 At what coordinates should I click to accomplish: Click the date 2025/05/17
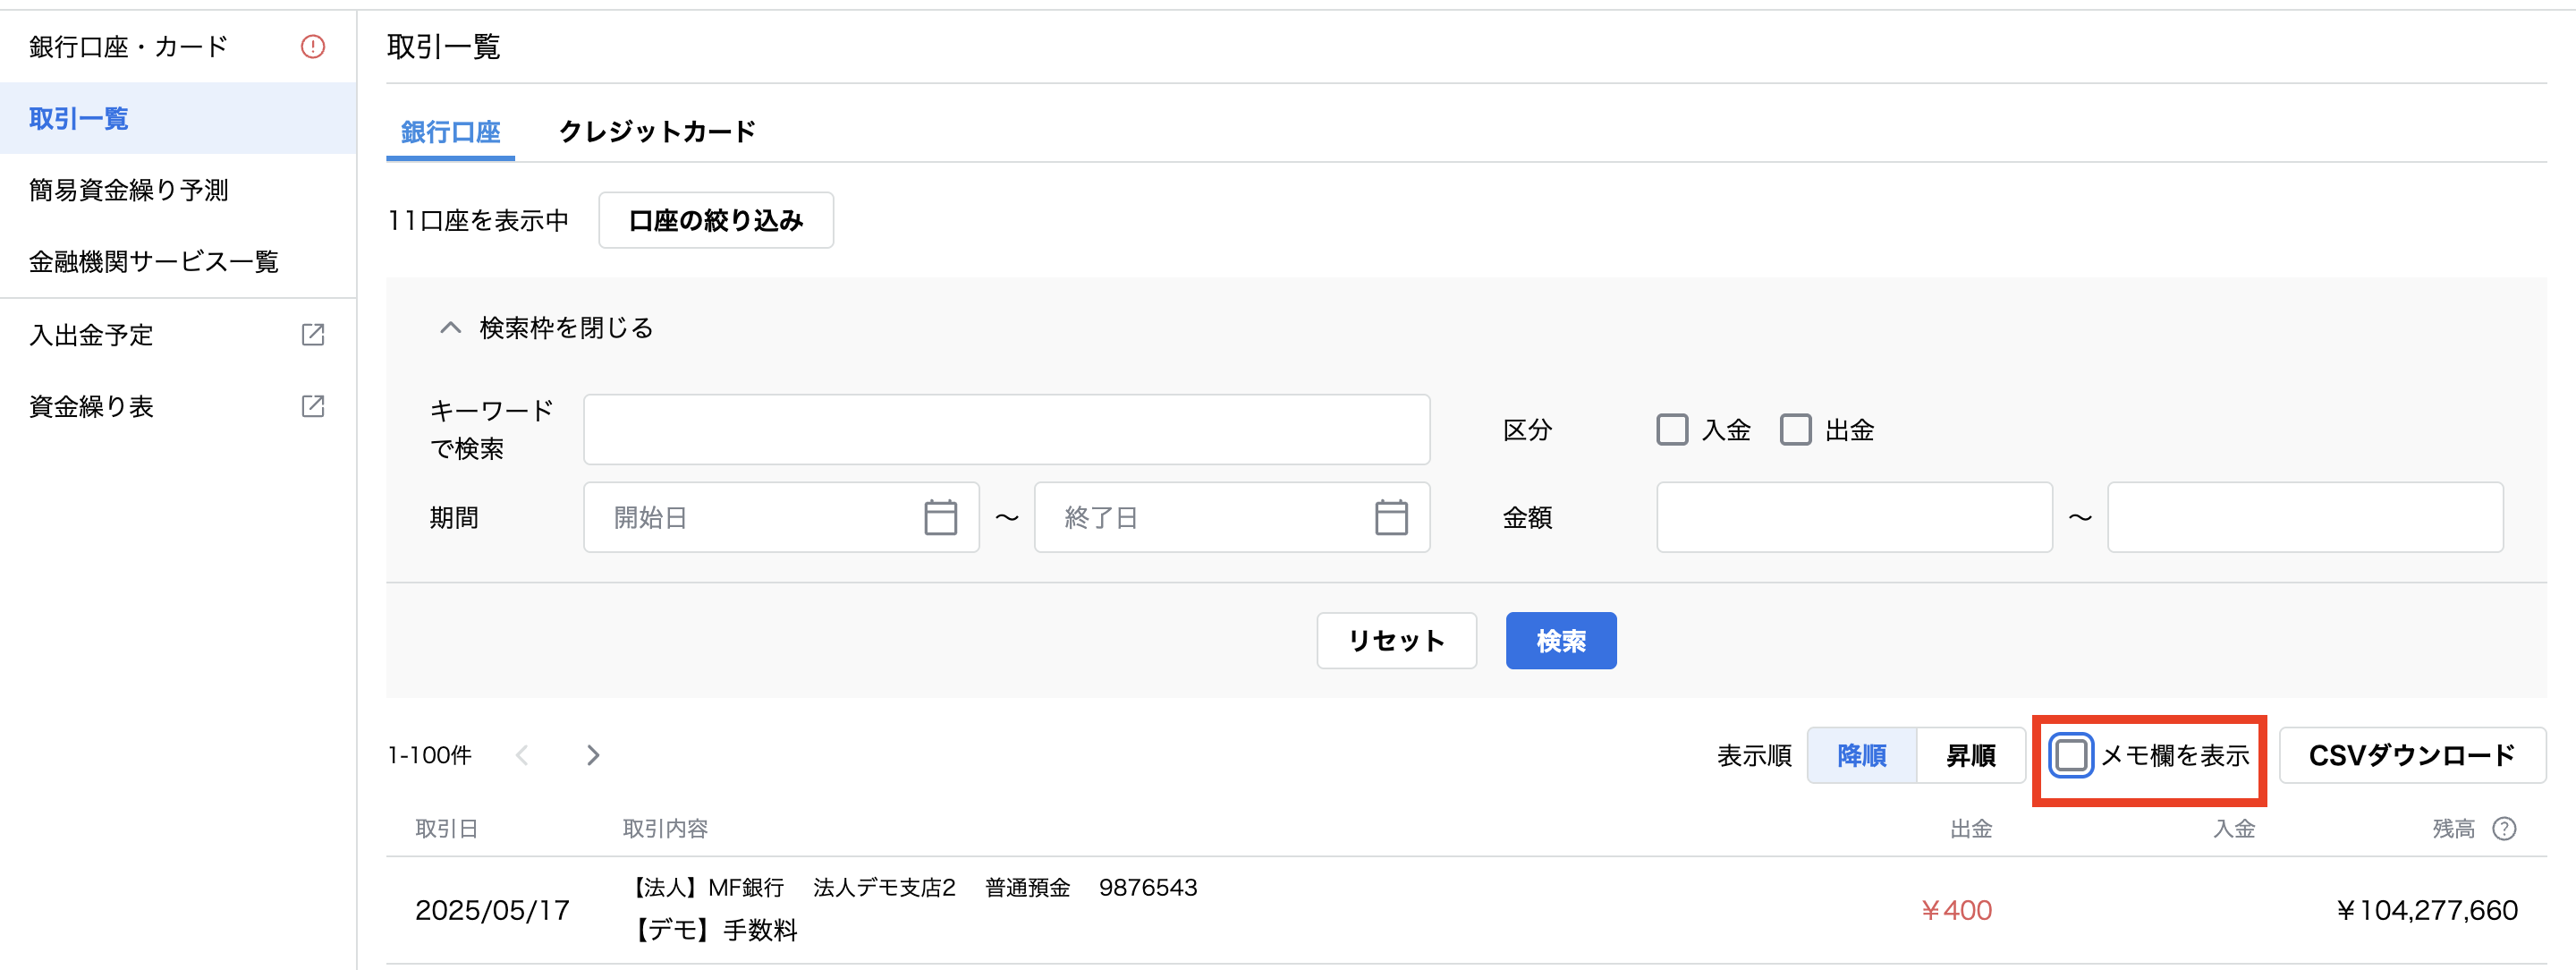coord(492,910)
